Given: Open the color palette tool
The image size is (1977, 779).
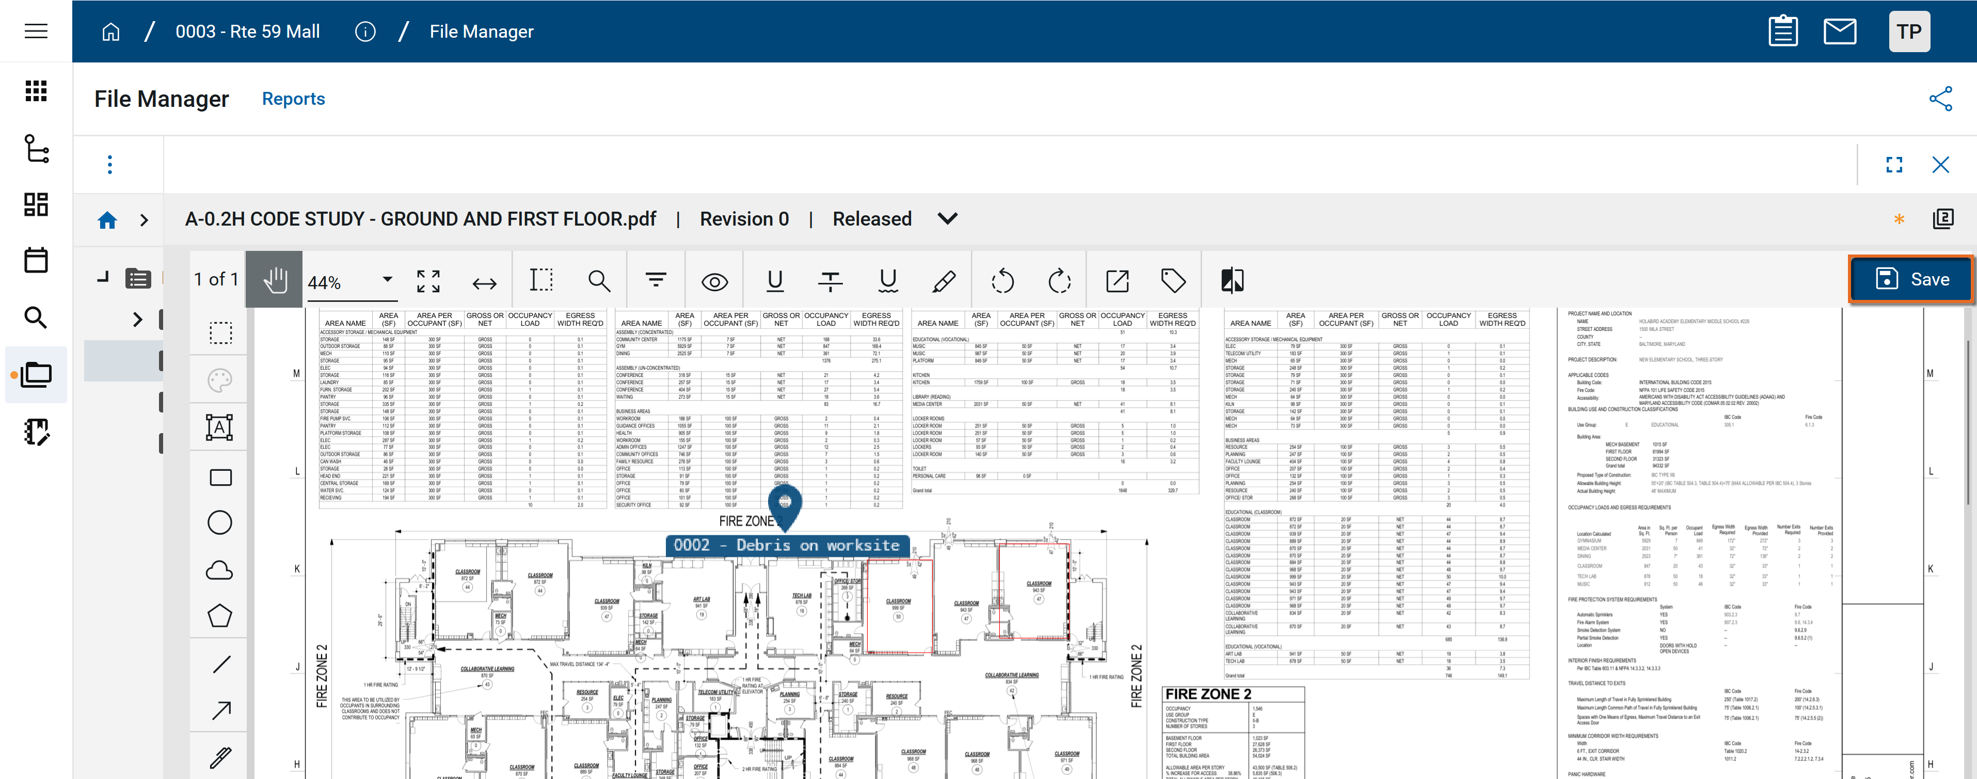Looking at the screenshot, I should (x=219, y=380).
